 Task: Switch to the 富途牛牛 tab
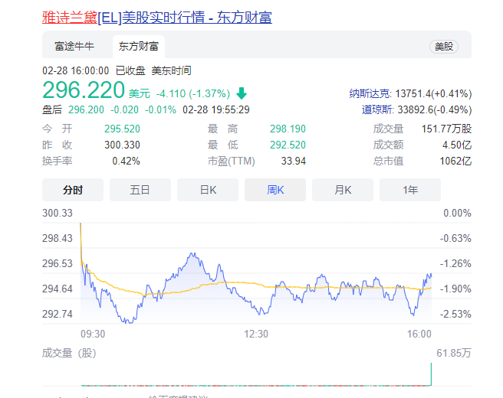[74, 46]
